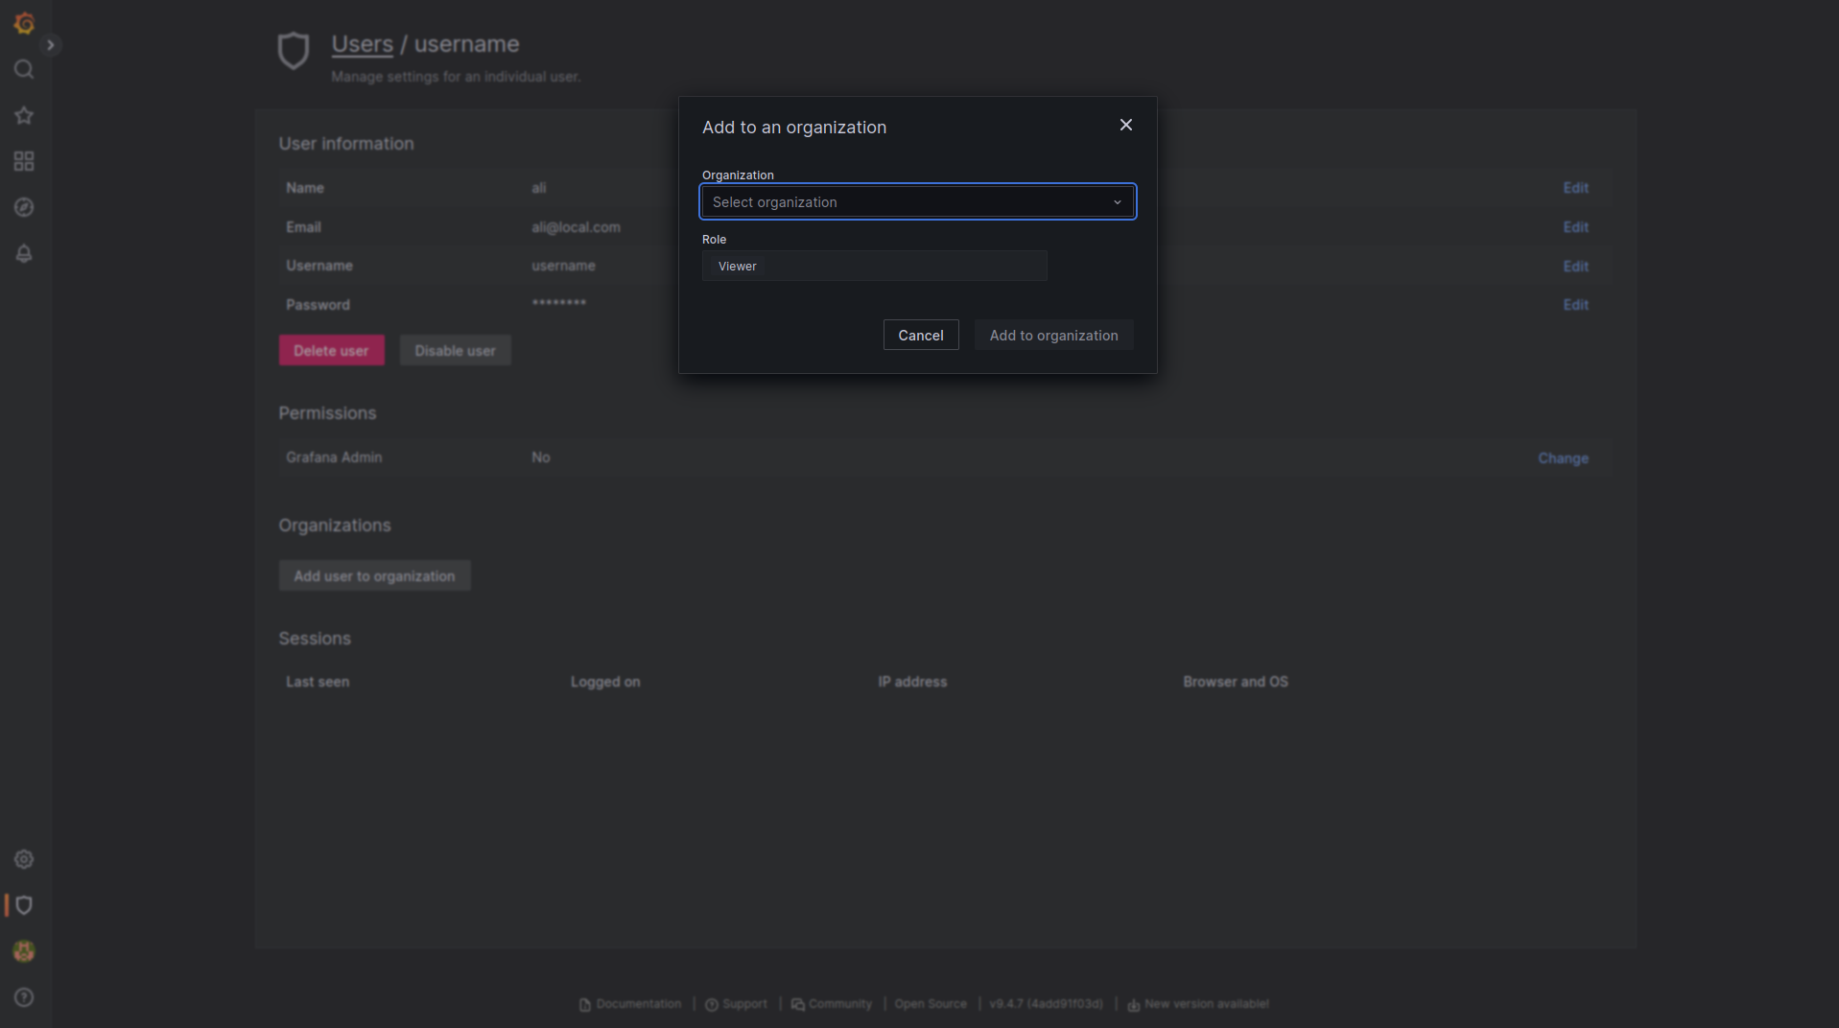Click the Grafana Admin value No
1839x1028 pixels.
(x=541, y=457)
